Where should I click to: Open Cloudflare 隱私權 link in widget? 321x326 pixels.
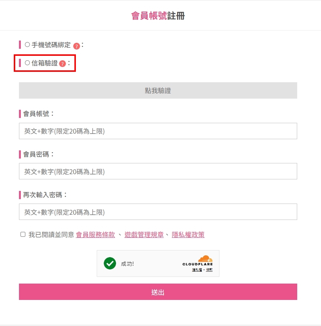point(197,270)
